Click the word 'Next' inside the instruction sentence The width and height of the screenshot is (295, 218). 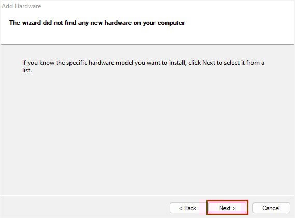pyautogui.click(x=208, y=63)
